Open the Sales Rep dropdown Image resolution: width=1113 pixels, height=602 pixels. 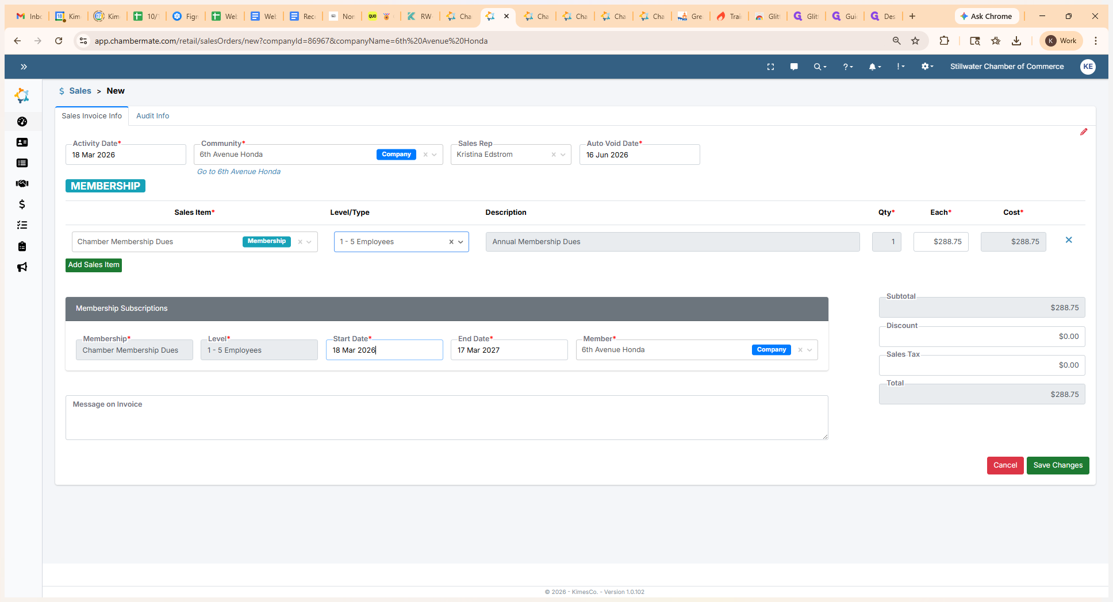(x=563, y=155)
